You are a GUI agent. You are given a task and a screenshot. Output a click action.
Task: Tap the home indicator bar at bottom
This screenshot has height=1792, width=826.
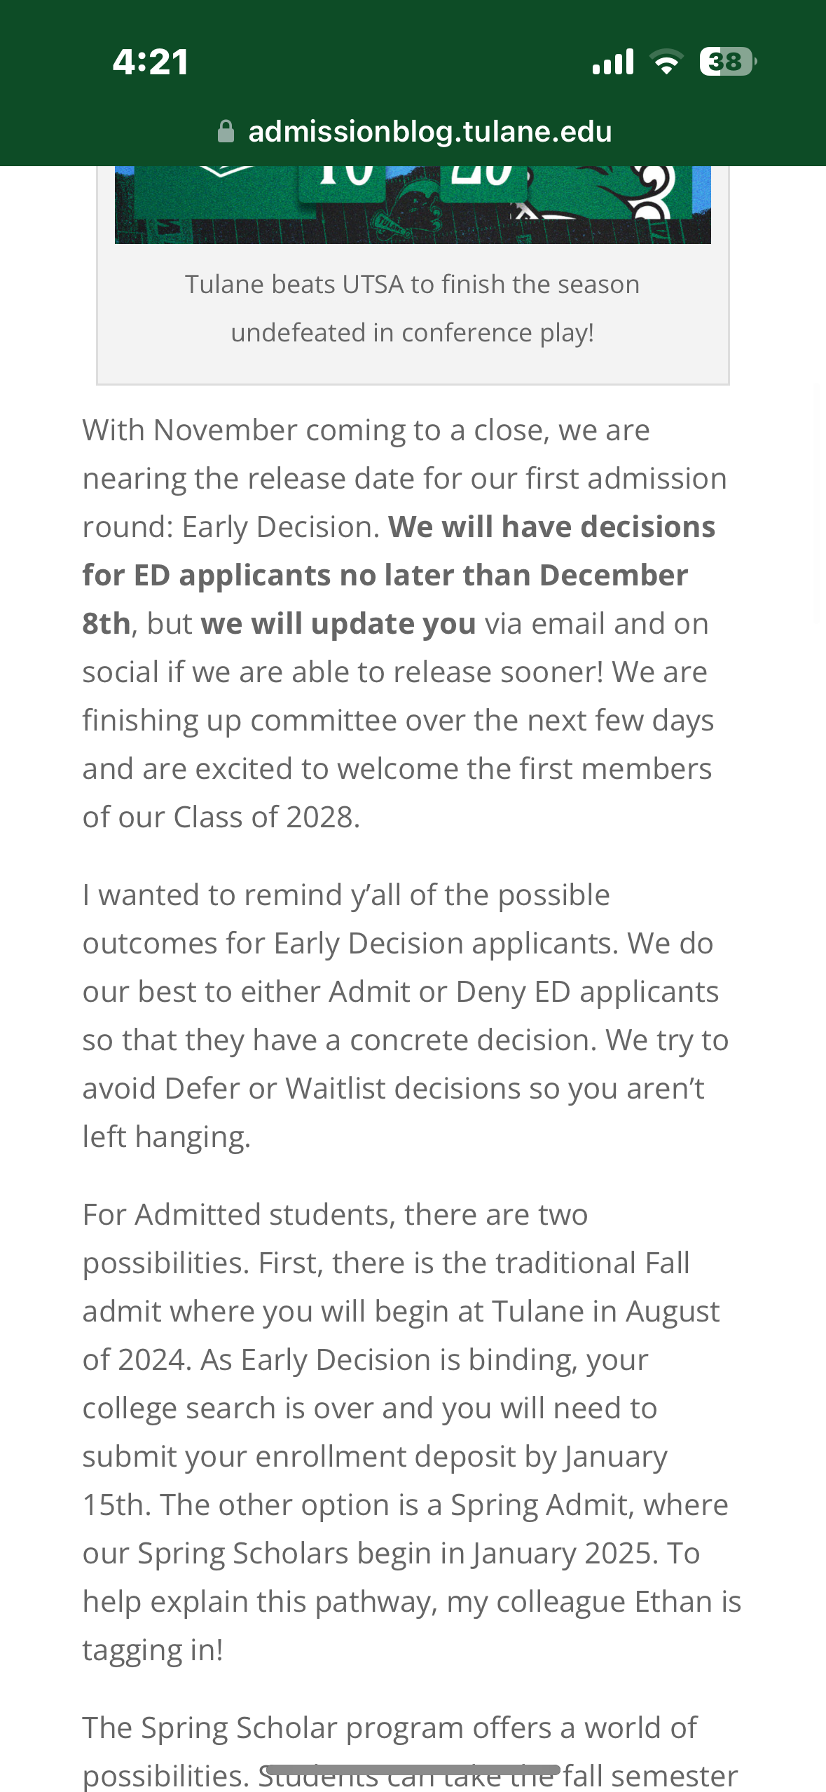413,1770
